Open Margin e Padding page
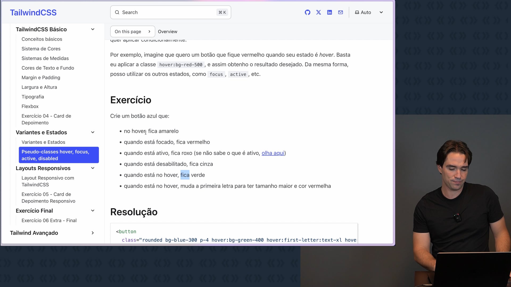 tap(41, 77)
